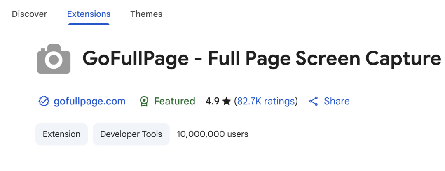
Task: Click the word GoFullPage in the title
Action: pyautogui.click(x=136, y=59)
